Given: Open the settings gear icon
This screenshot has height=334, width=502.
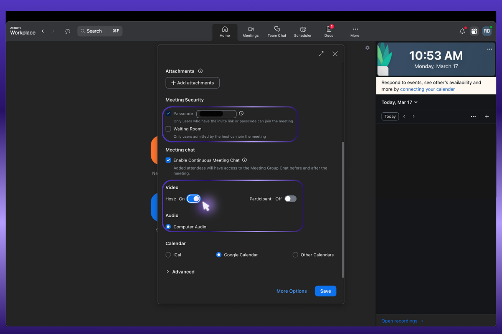Looking at the screenshot, I should coord(367,48).
